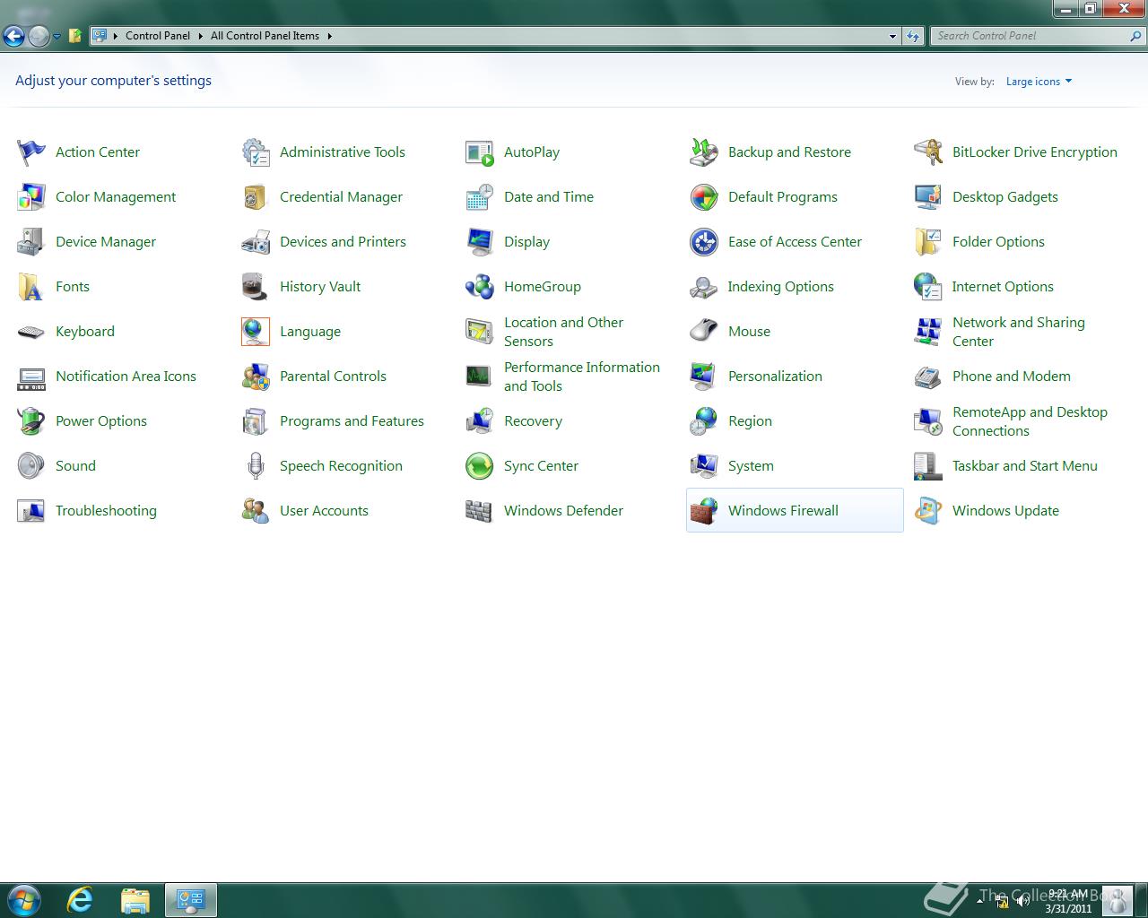Expand the address bar history dropdown
This screenshot has width=1148, height=918.
tap(892, 37)
